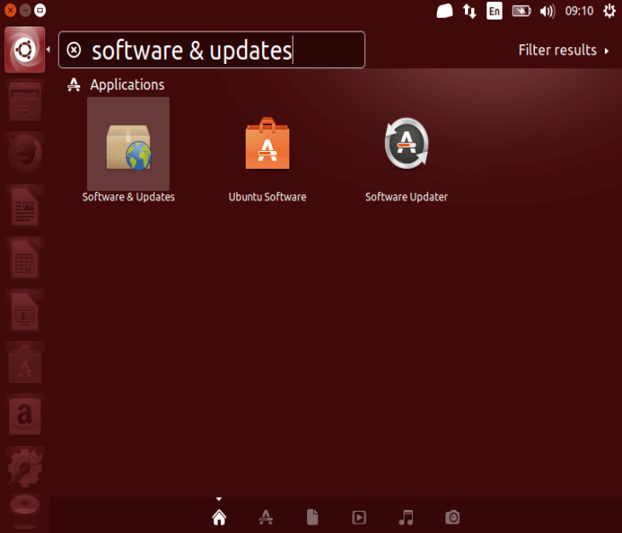Image resolution: width=622 pixels, height=533 pixels.
Task: Switch to the Videos lens
Action: (x=359, y=517)
